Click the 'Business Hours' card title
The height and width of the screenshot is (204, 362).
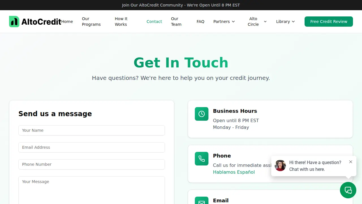tap(235, 111)
